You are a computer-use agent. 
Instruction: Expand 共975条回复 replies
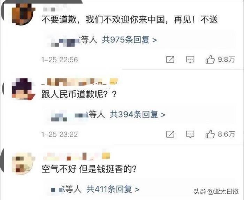coord(129,40)
